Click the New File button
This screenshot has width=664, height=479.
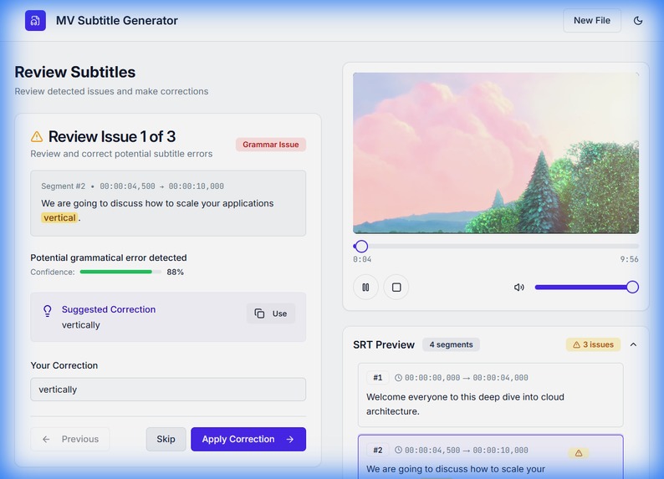coord(591,20)
